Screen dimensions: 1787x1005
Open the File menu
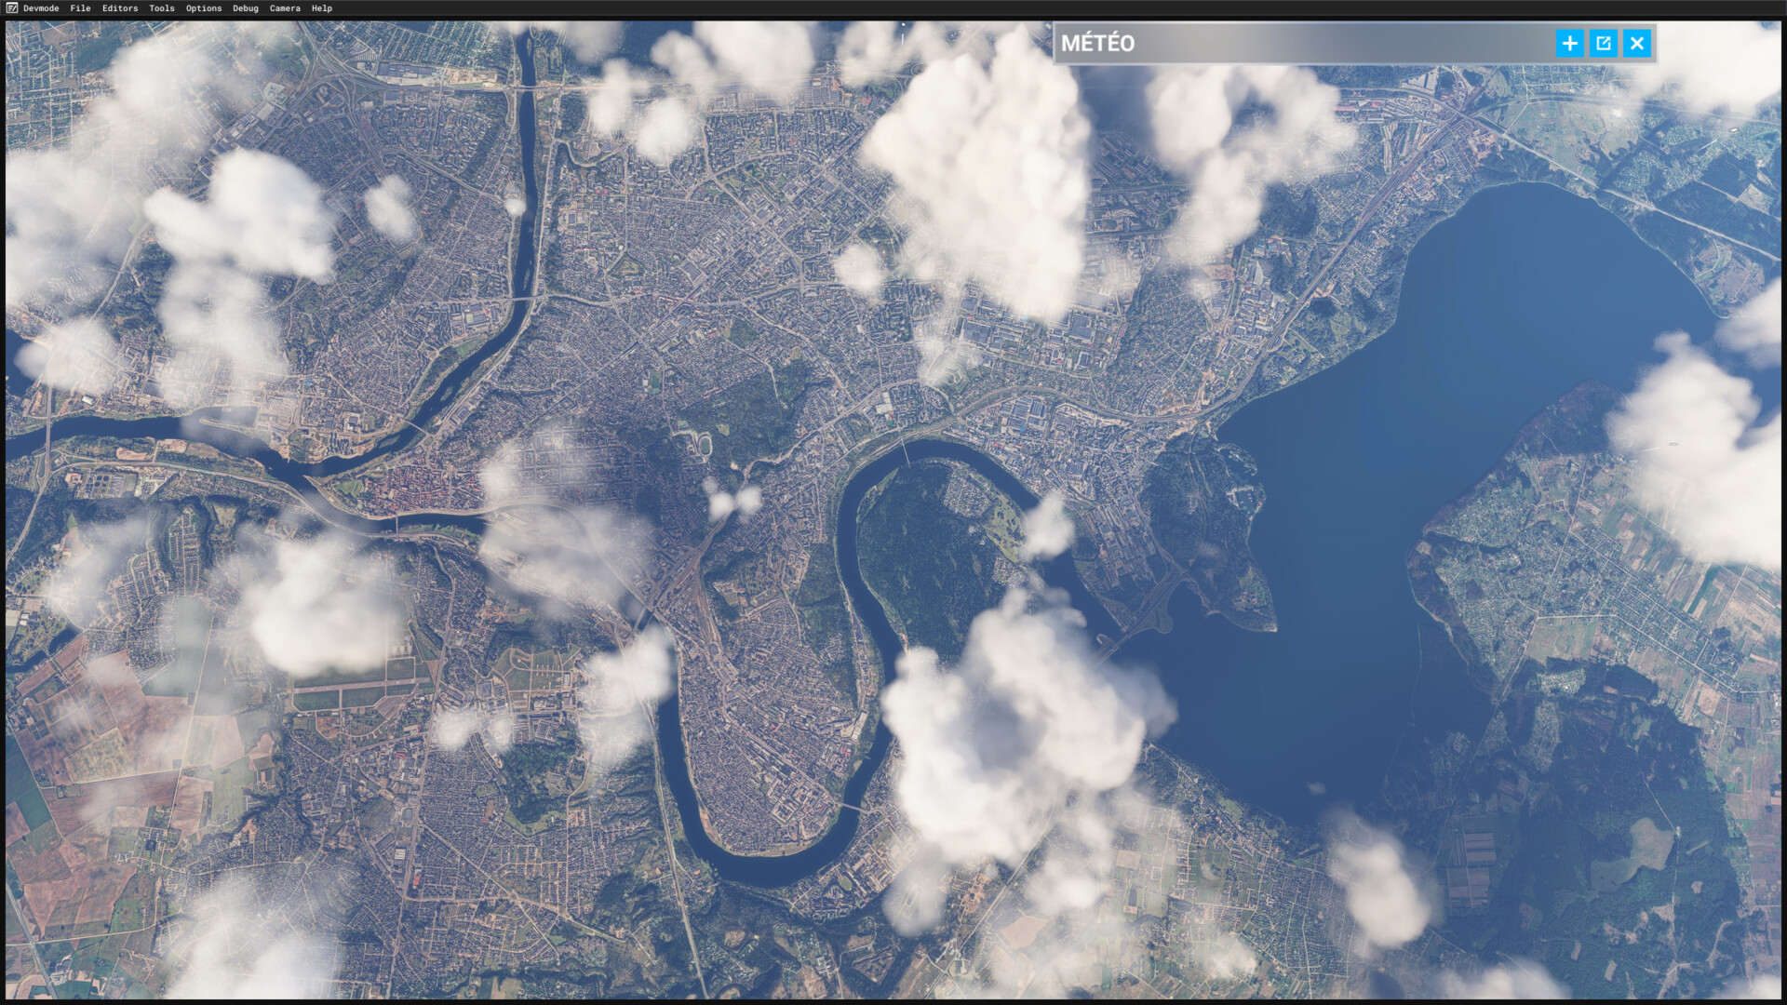80,8
